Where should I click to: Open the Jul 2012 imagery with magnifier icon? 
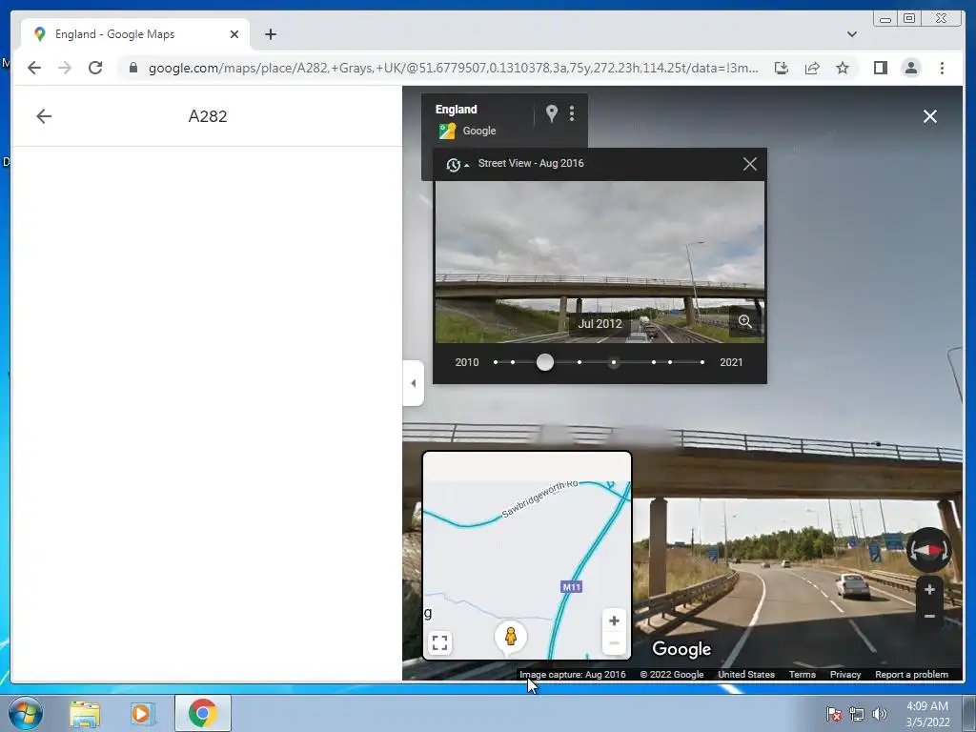click(x=744, y=321)
